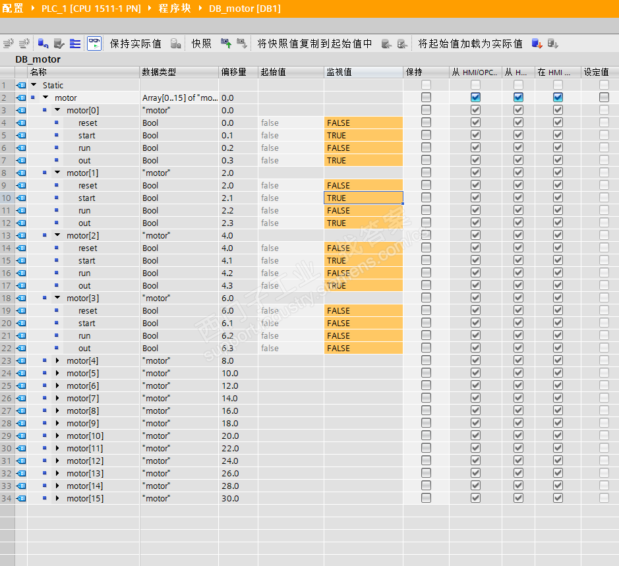Click 程序块 in the breadcrumb path
619x566 pixels.
(173, 8)
